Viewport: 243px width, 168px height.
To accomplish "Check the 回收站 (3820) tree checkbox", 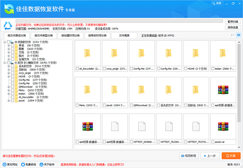I will click(13, 69).
